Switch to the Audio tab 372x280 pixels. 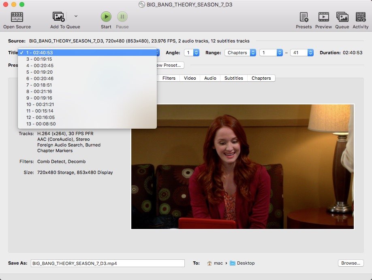(210, 78)
